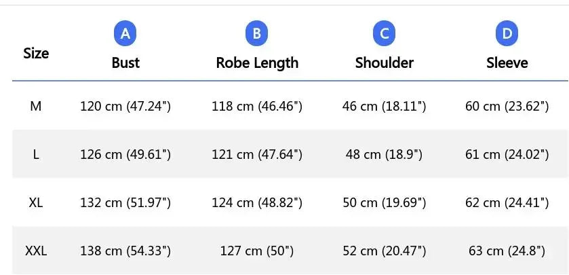The image size is (569, 275).
Task: Click the 63 cm sleeve cell
Action: (507, 251)
